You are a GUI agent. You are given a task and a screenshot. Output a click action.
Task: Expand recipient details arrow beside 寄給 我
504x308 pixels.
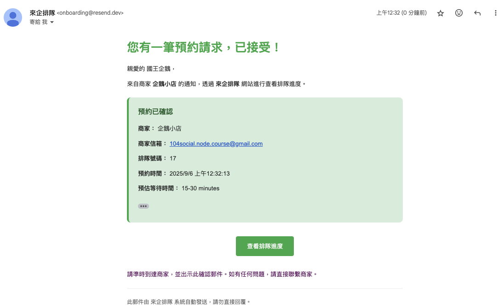(x=52, y=22)
